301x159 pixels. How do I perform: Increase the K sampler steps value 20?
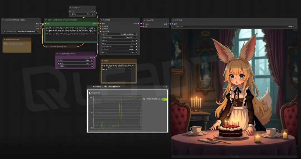pyautogui.click(x=136, y=40)
